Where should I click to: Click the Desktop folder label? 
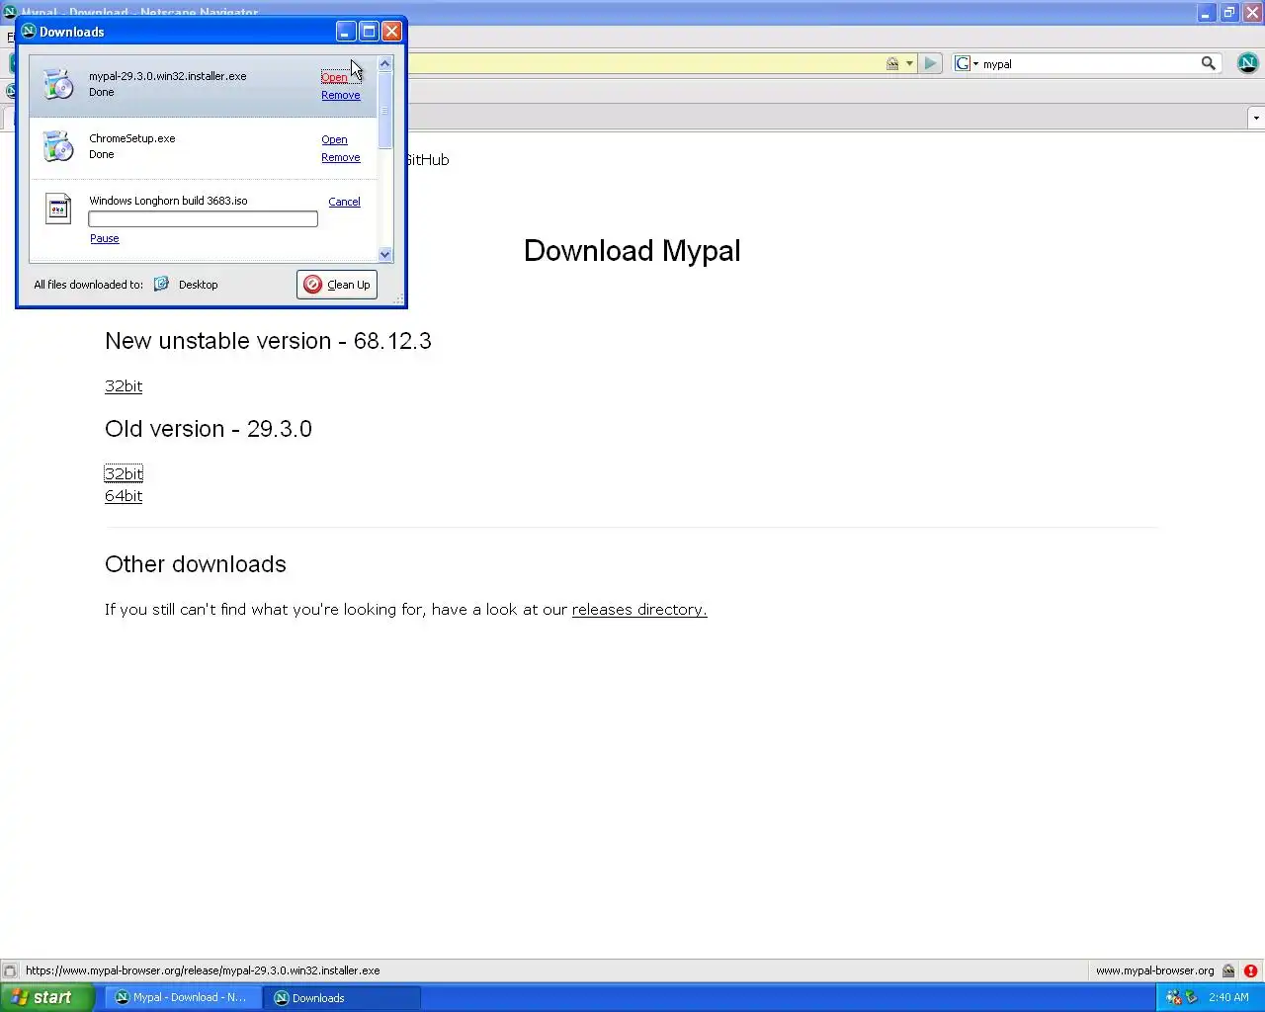point(198,285)
